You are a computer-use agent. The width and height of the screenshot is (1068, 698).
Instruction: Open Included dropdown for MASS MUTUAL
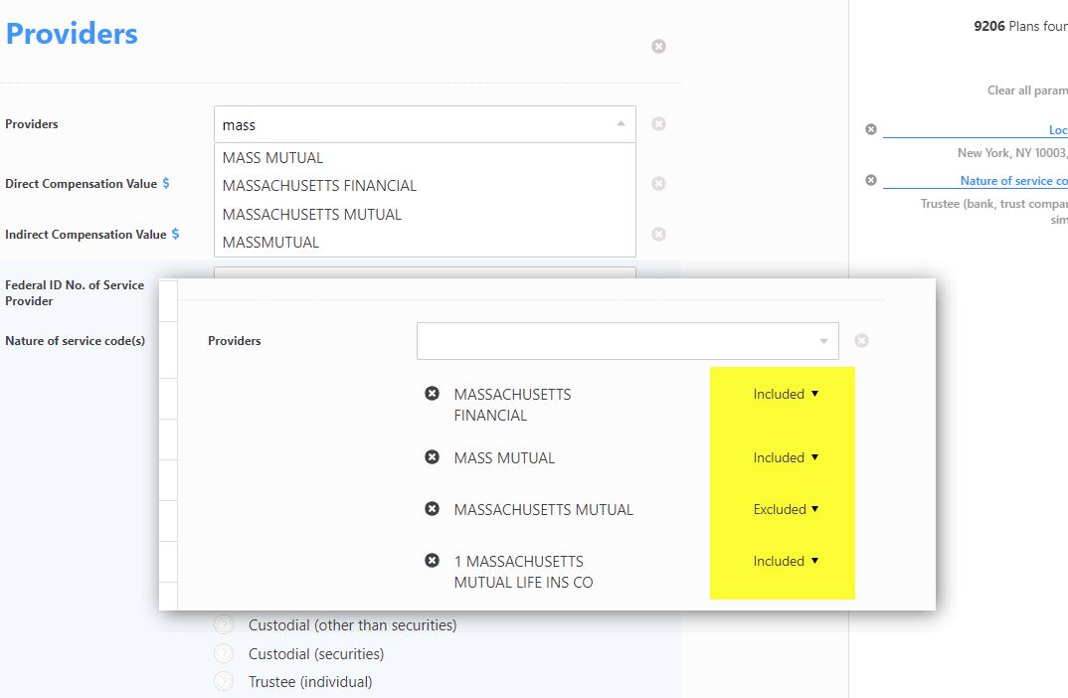[x=785, y=457]
